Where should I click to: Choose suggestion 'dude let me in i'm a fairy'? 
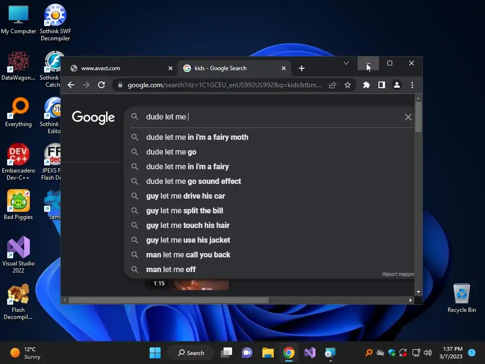269,166
